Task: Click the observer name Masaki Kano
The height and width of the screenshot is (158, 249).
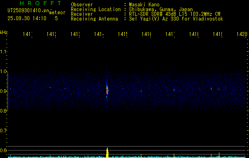Action: tap(142, 5)
